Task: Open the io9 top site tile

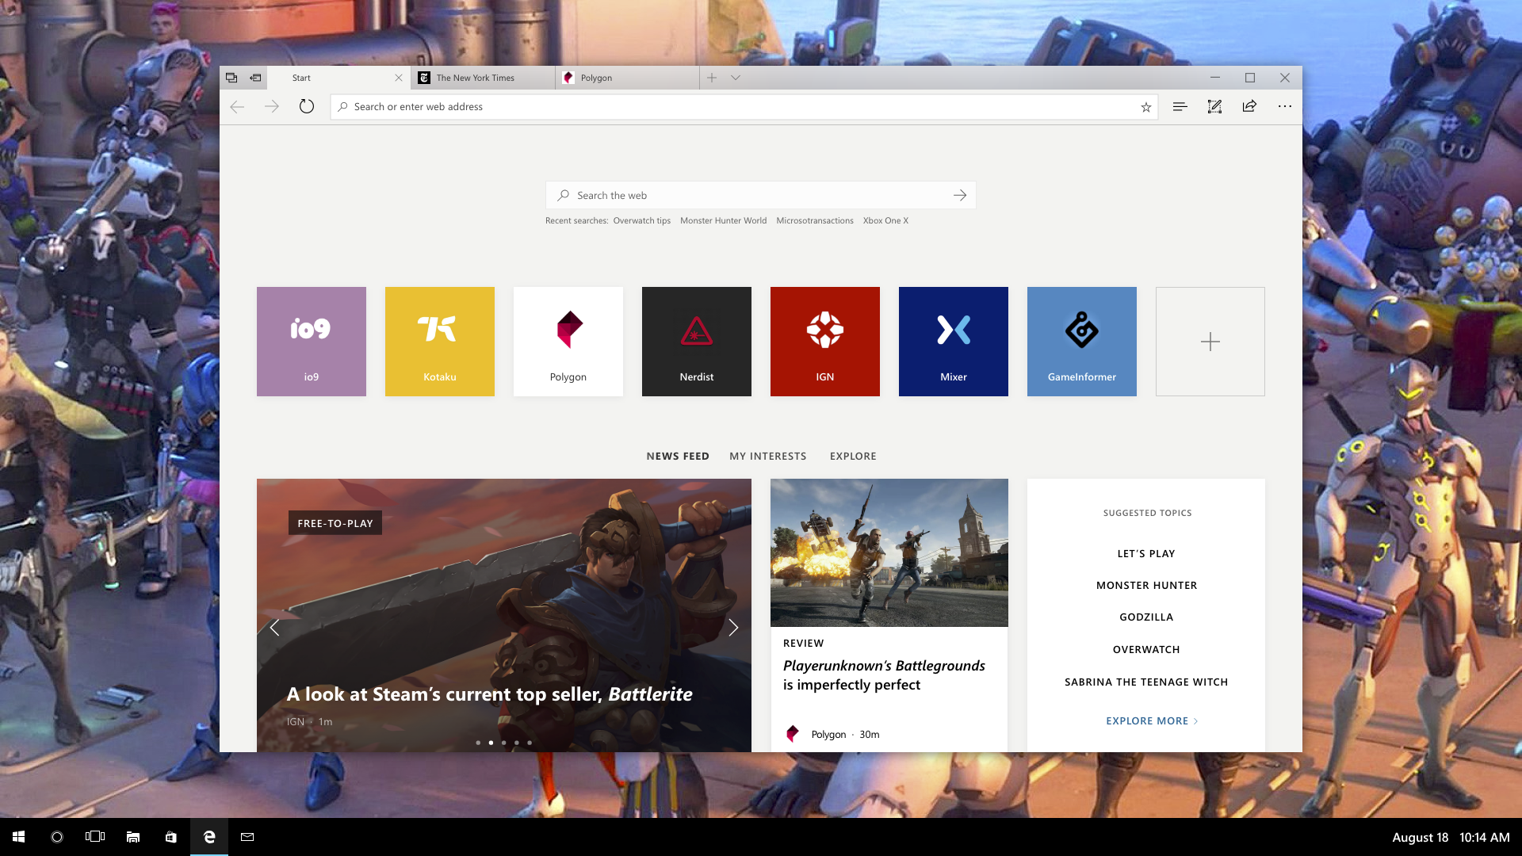Action: (312, 342)
